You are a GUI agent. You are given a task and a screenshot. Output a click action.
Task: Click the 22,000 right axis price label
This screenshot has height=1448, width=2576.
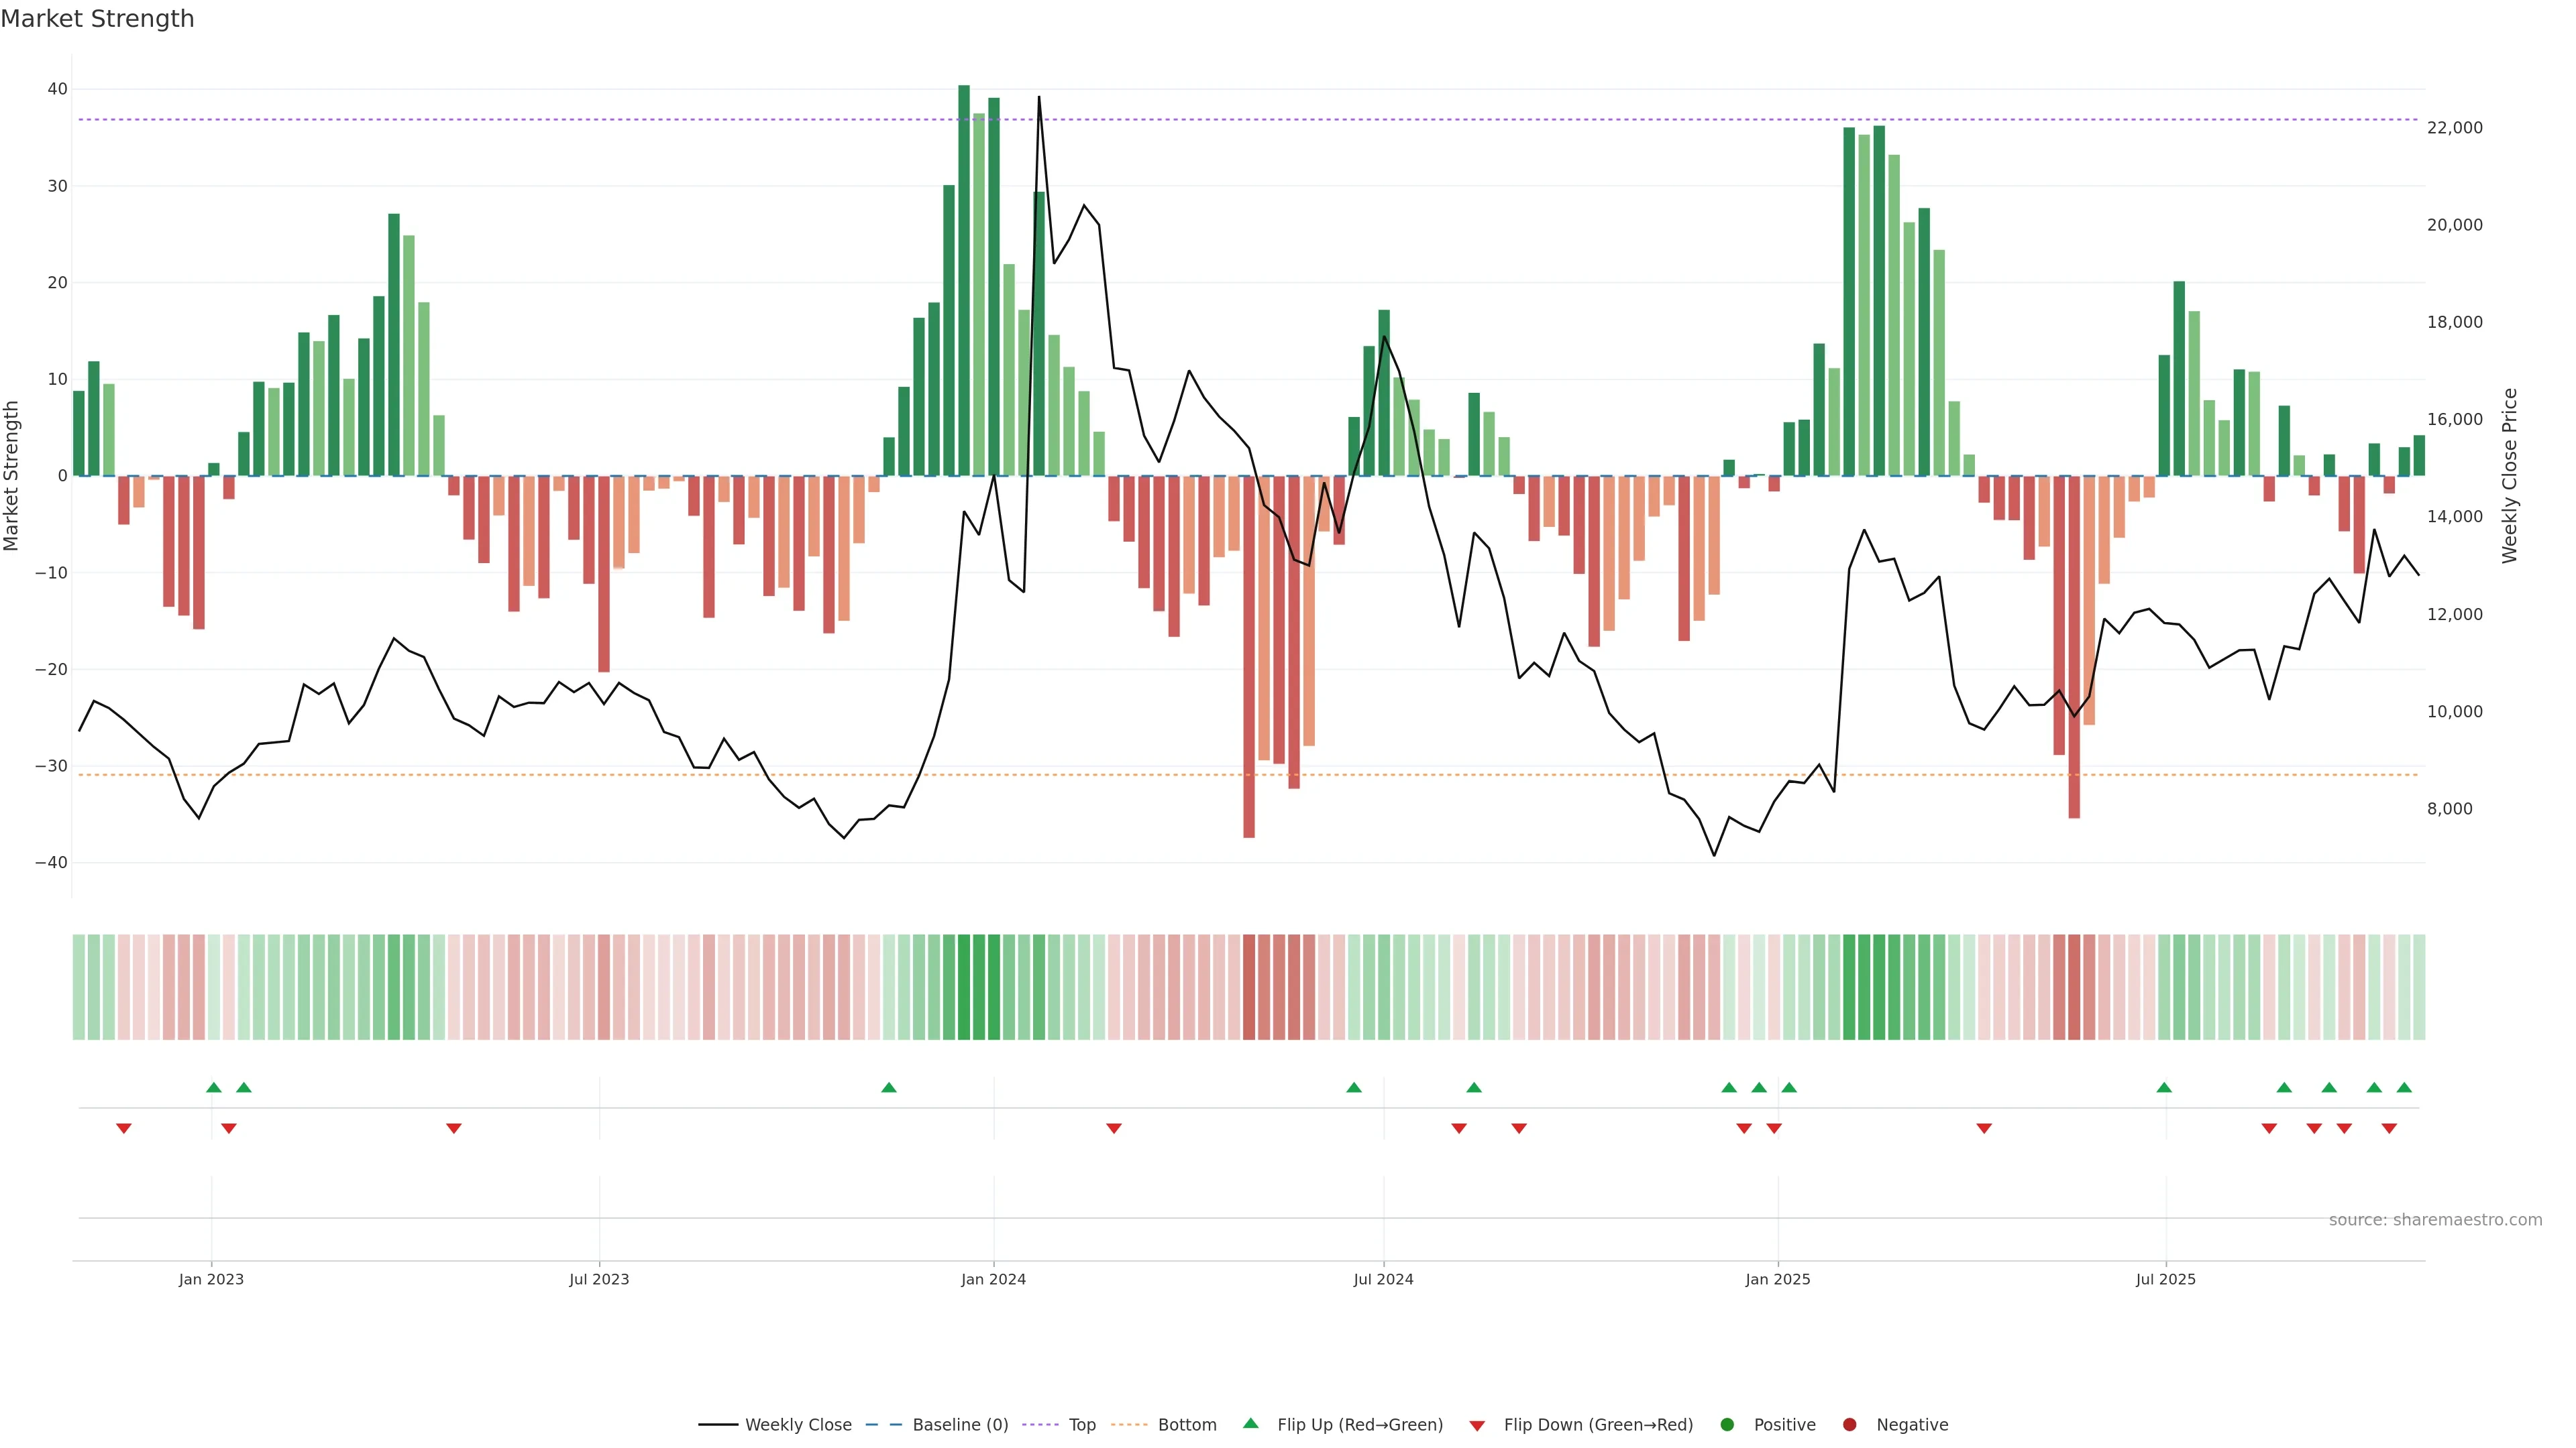pos(2454,128)
